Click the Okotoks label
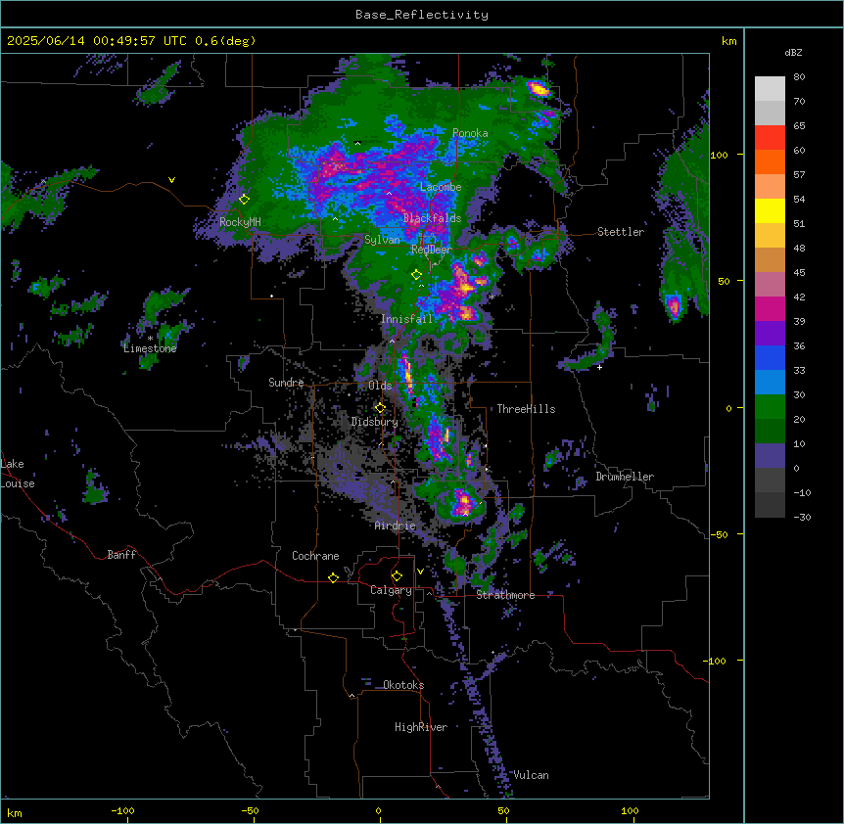 pos(403,685)
